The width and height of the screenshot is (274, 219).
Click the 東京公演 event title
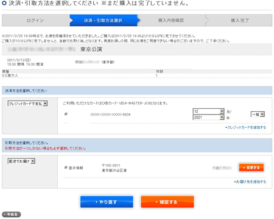(x=91, y=49)
